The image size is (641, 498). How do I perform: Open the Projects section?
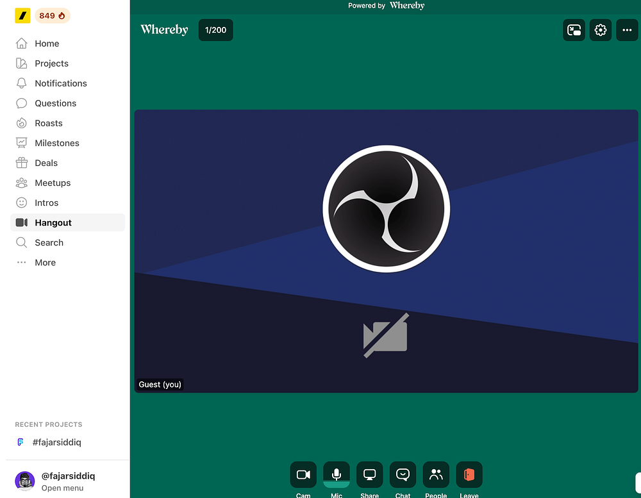coord(67,63)
